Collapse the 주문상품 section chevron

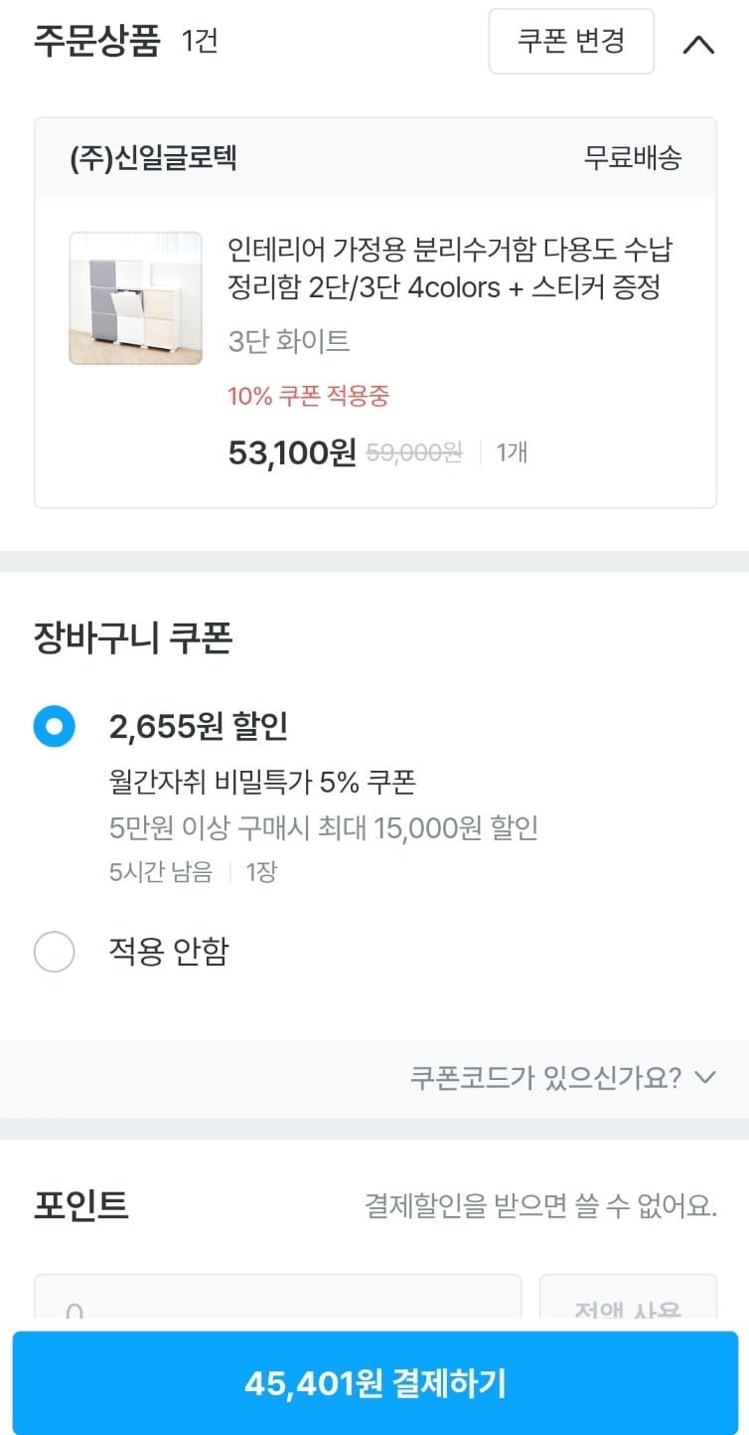point(699,43)
